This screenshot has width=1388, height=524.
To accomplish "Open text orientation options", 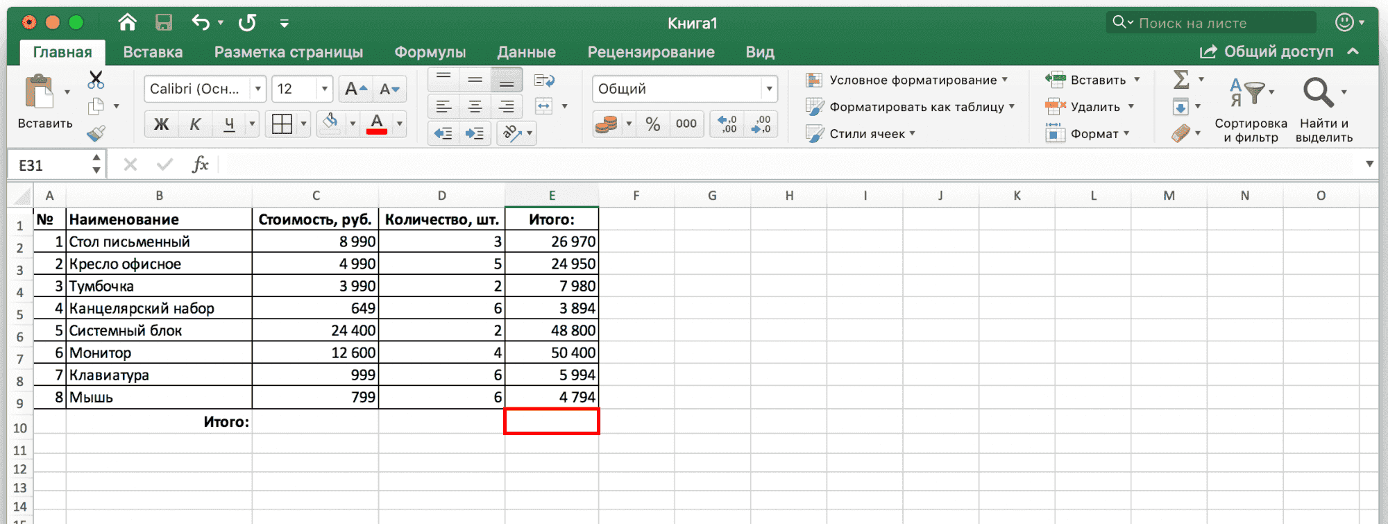I will [517, 133].
